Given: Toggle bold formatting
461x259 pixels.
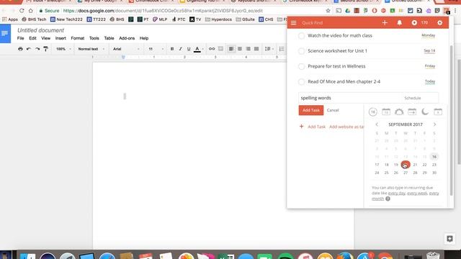Looking at the screenshot, I should pyautogui.click(x=172, y=49).
